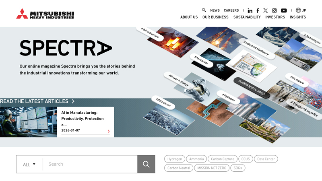Select the SDGs keyword pill

click(238, 168)
